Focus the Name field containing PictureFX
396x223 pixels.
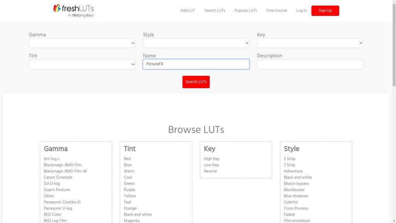pos(196,64)
